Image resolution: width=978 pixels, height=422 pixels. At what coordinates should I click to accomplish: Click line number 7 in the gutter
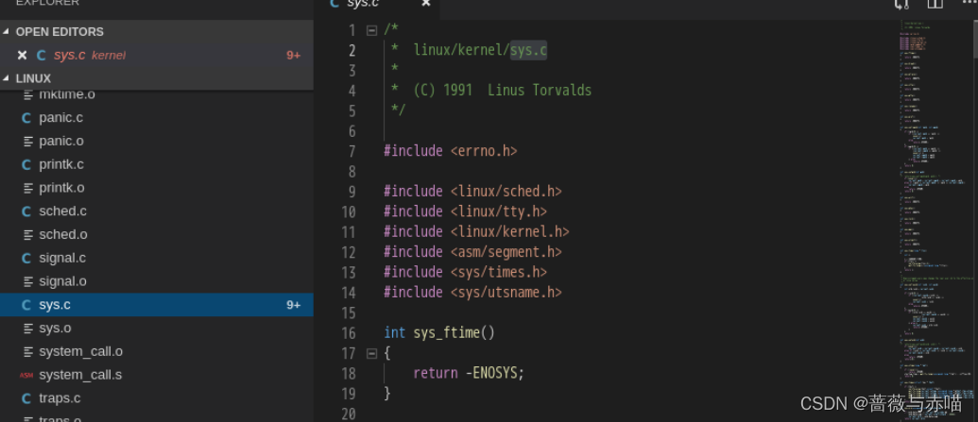coord(352,152)
